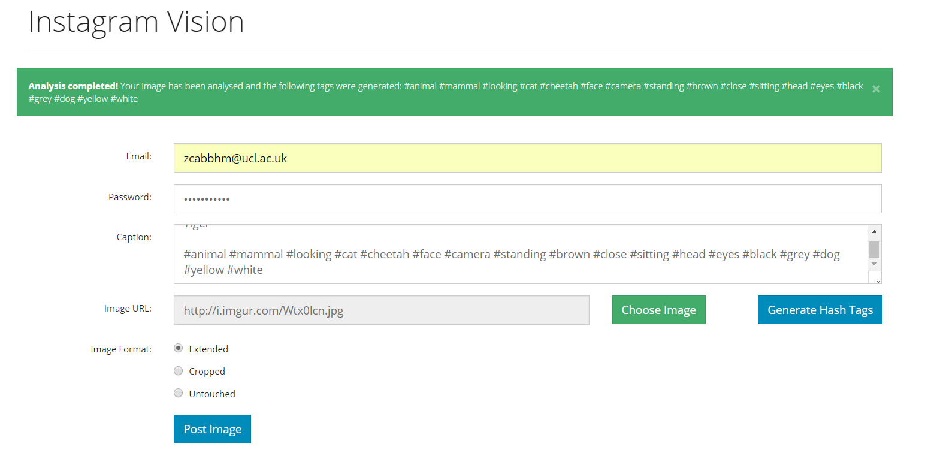Click the Post Image button

click(212, 429)
